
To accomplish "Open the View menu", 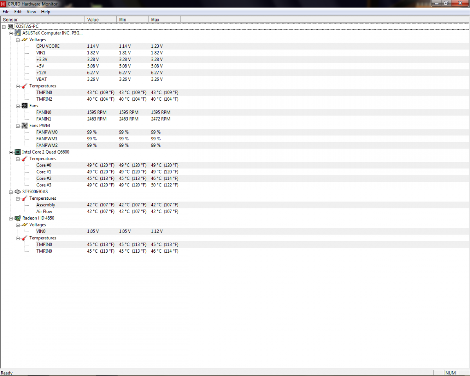I will tap(31, 12).
